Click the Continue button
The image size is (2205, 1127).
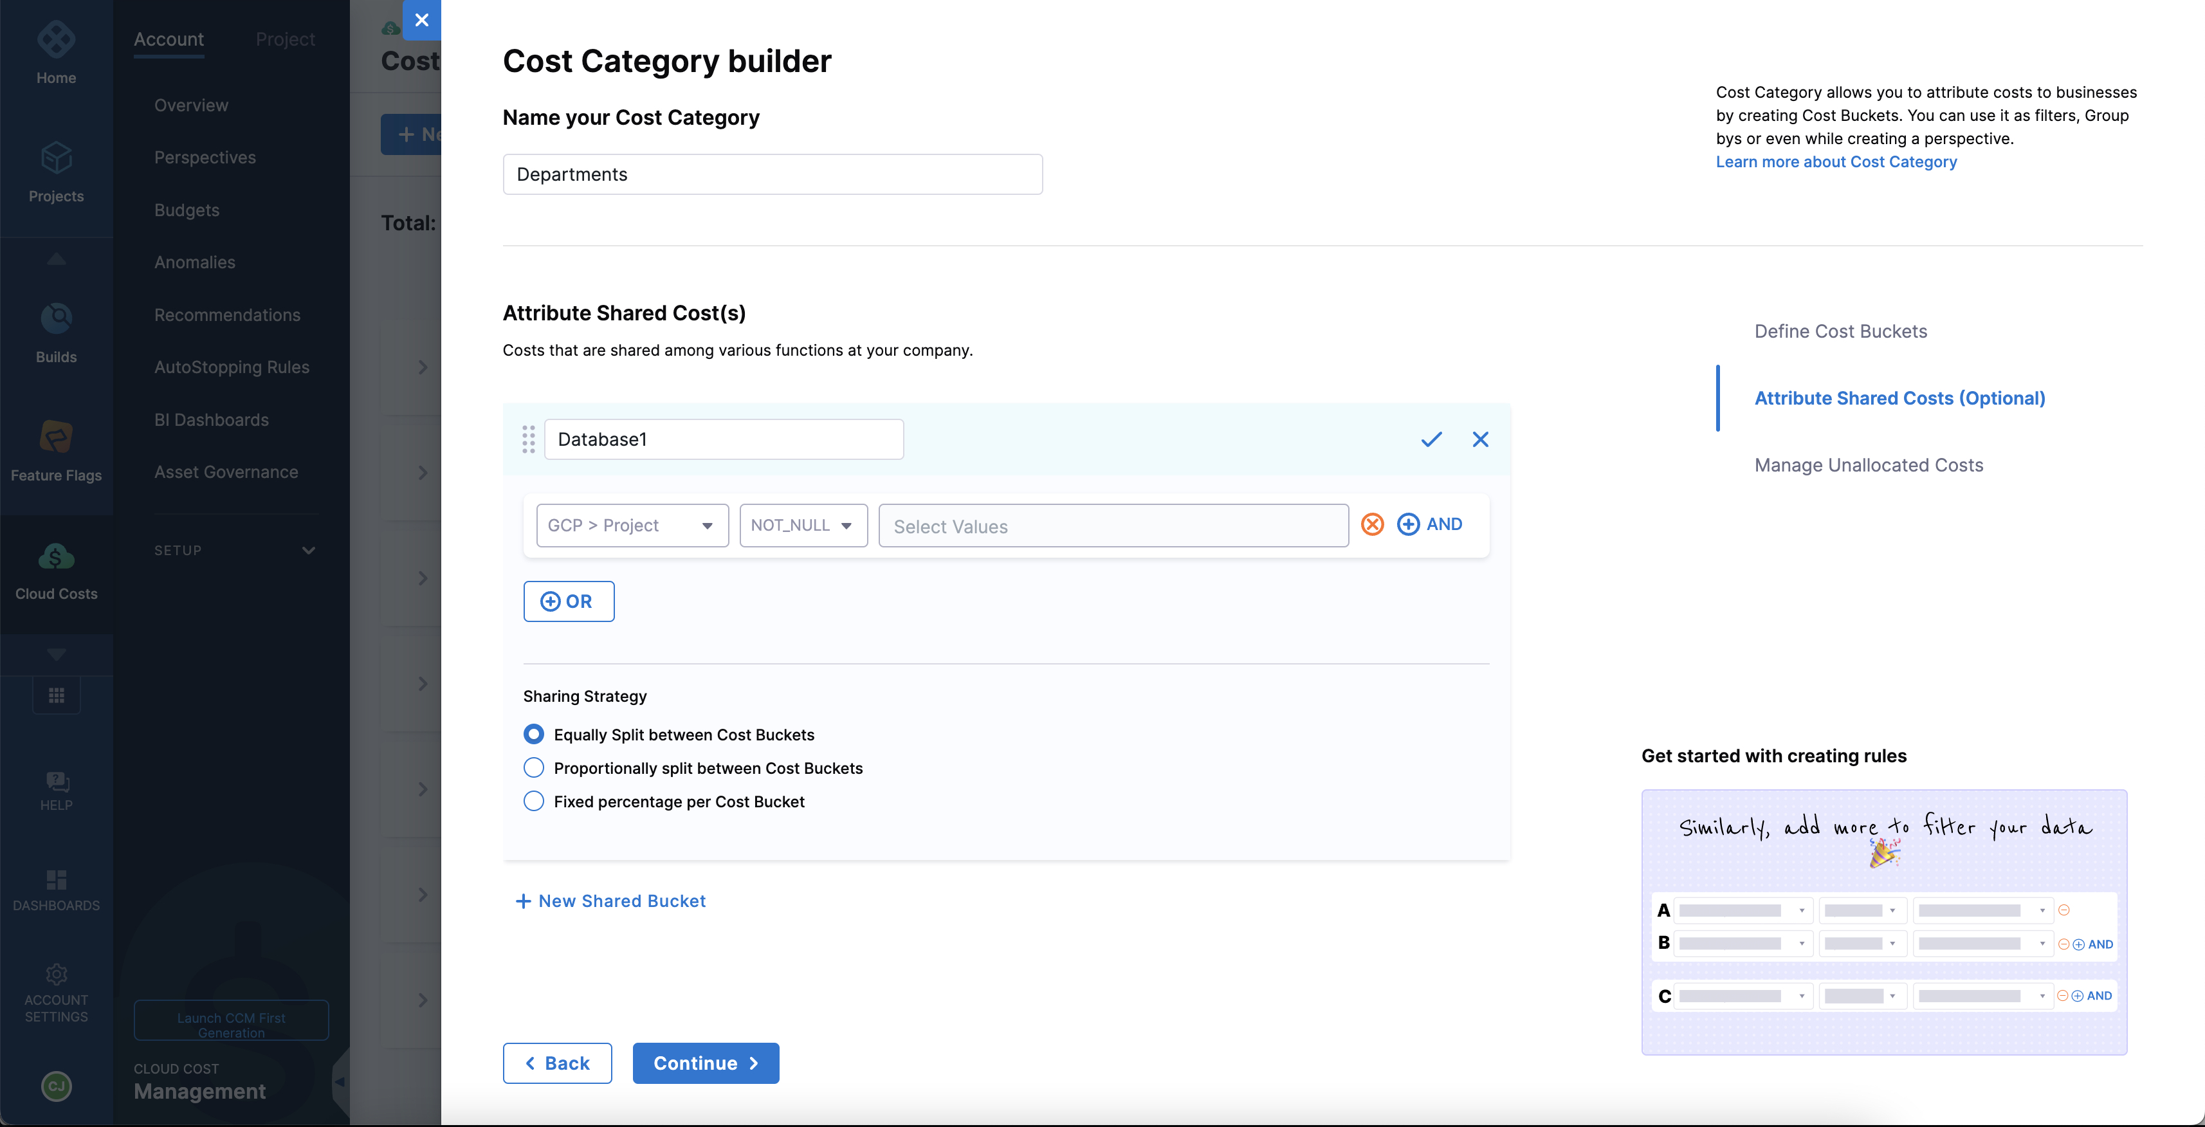pyautogui.click(x=706, y=1063)
